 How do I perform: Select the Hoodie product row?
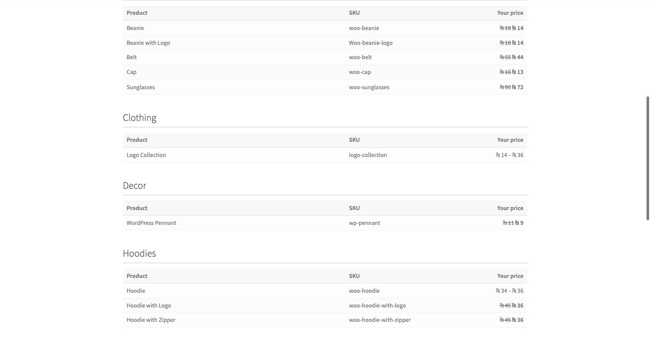point(325,291)
